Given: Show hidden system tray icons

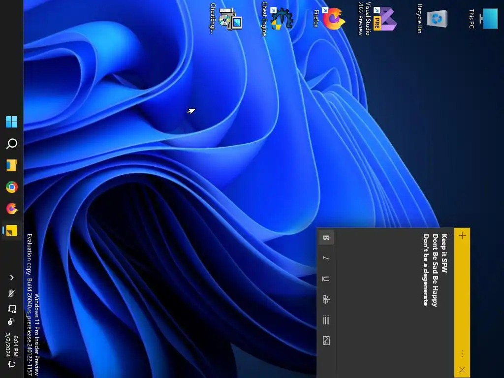Looking at the screenshot, I should (12, 278).
